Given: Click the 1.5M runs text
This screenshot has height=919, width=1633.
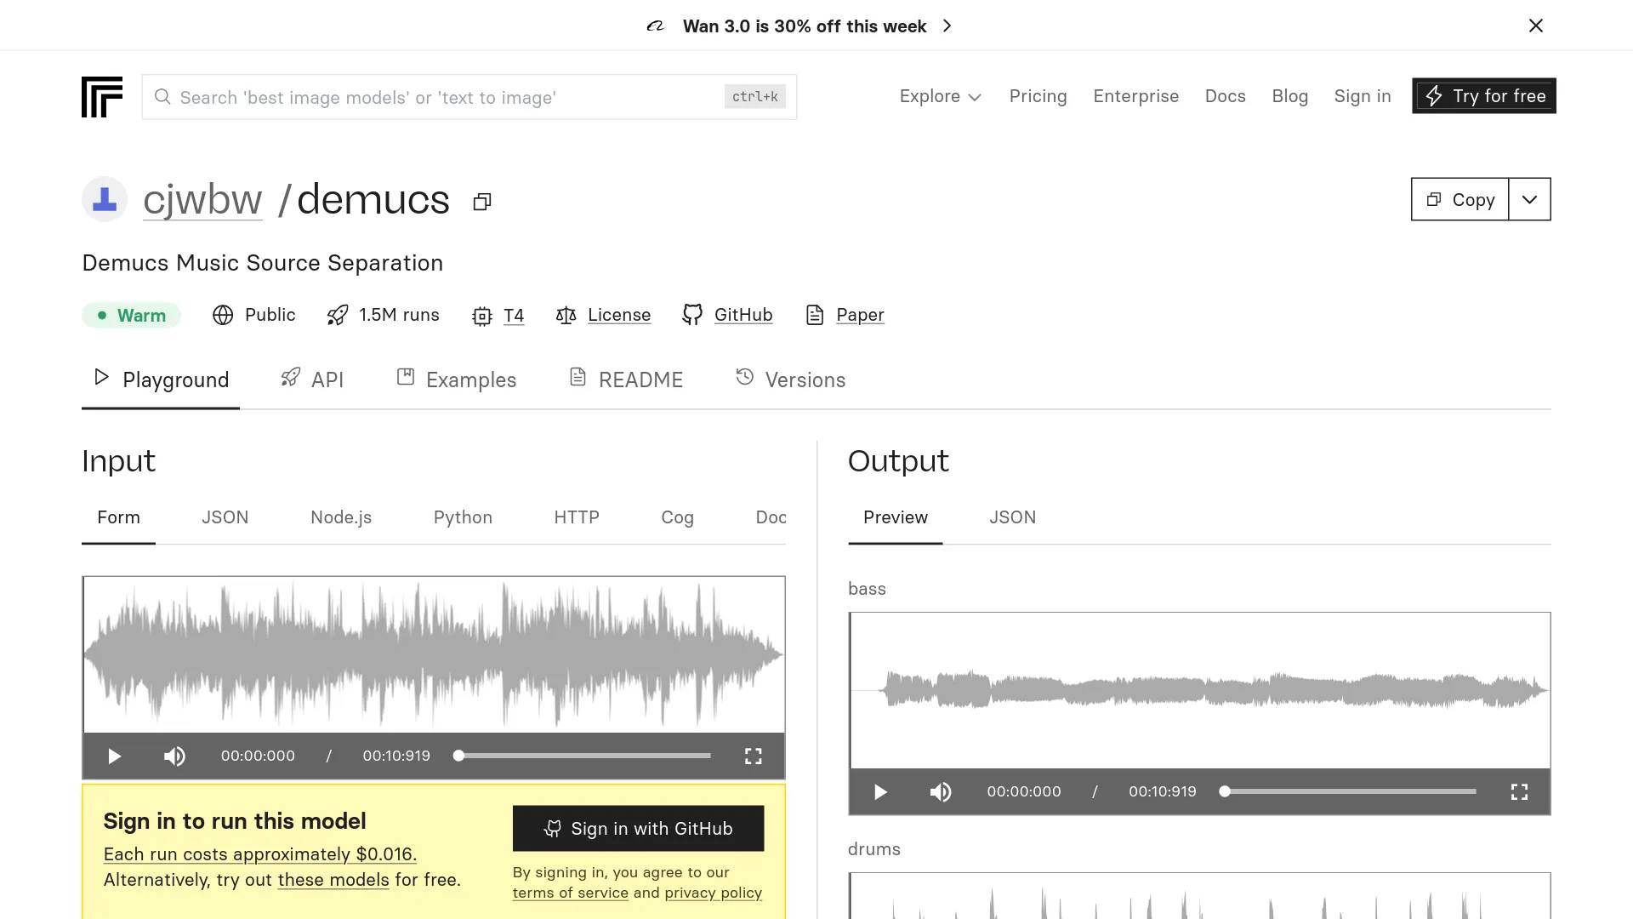Looking at the screenshot, I should pos(399,315).
